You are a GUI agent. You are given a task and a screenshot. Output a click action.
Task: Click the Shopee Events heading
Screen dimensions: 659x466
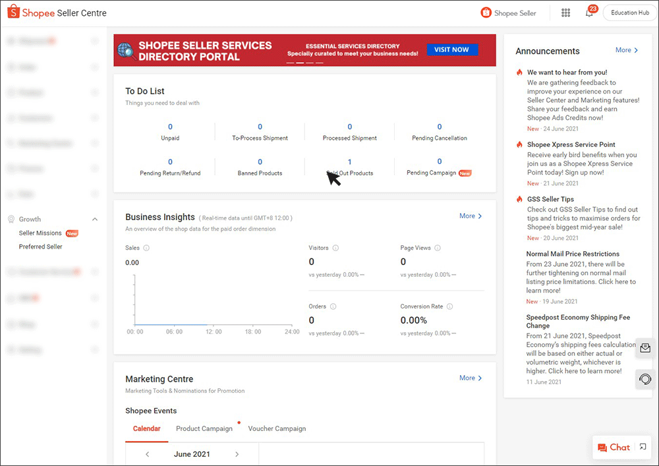coord(151,411)
